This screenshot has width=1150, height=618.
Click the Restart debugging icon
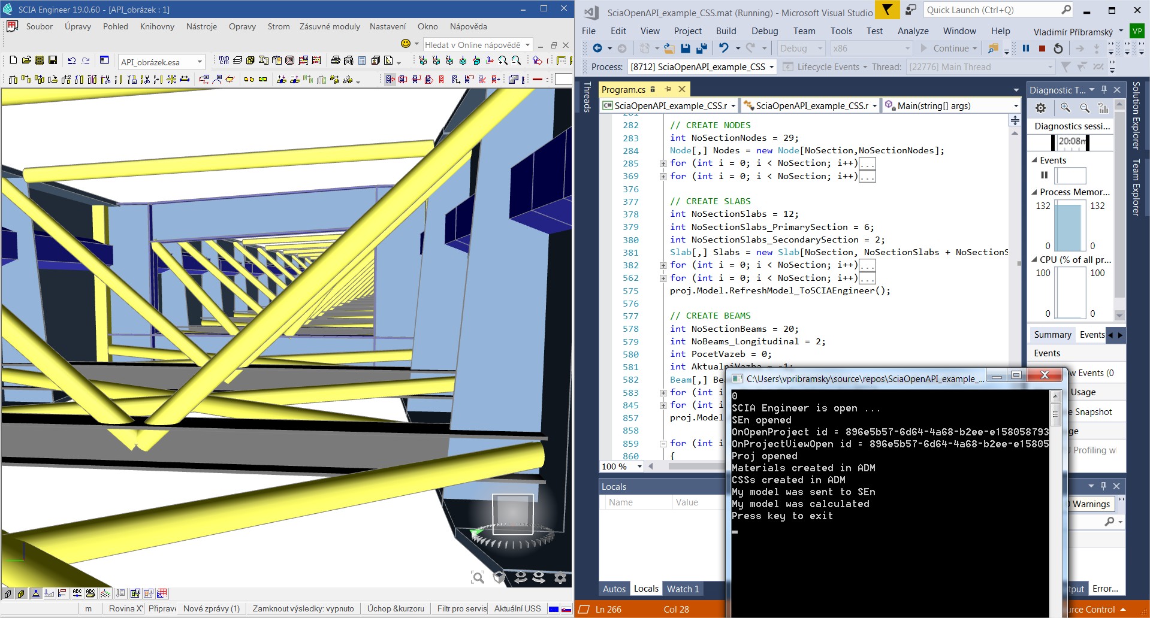tap(1058, 48)
